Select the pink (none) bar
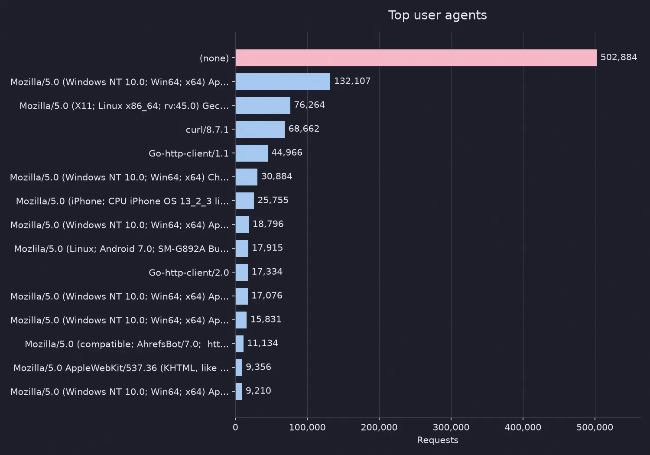This screenshot has height=455, width=650. click(x=416, y=58)
